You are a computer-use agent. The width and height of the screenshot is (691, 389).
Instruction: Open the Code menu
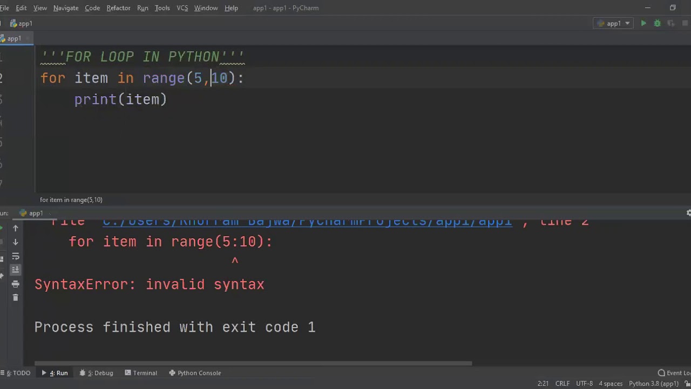[x=92, y=8]
